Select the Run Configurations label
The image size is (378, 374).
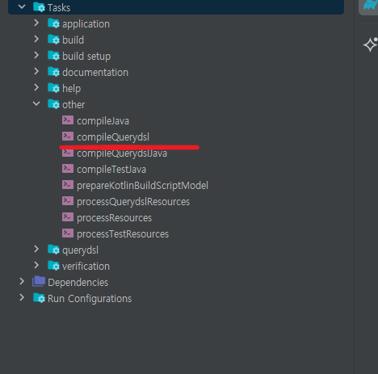click(x=90, y=299)
